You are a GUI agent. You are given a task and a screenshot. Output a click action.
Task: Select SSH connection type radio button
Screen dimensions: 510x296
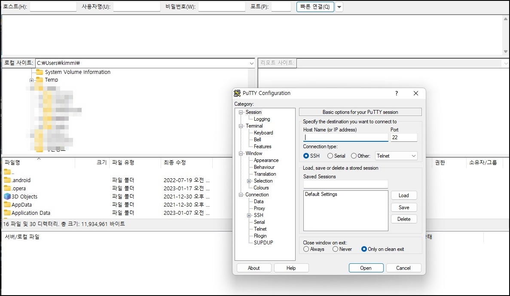click(306, 156)
